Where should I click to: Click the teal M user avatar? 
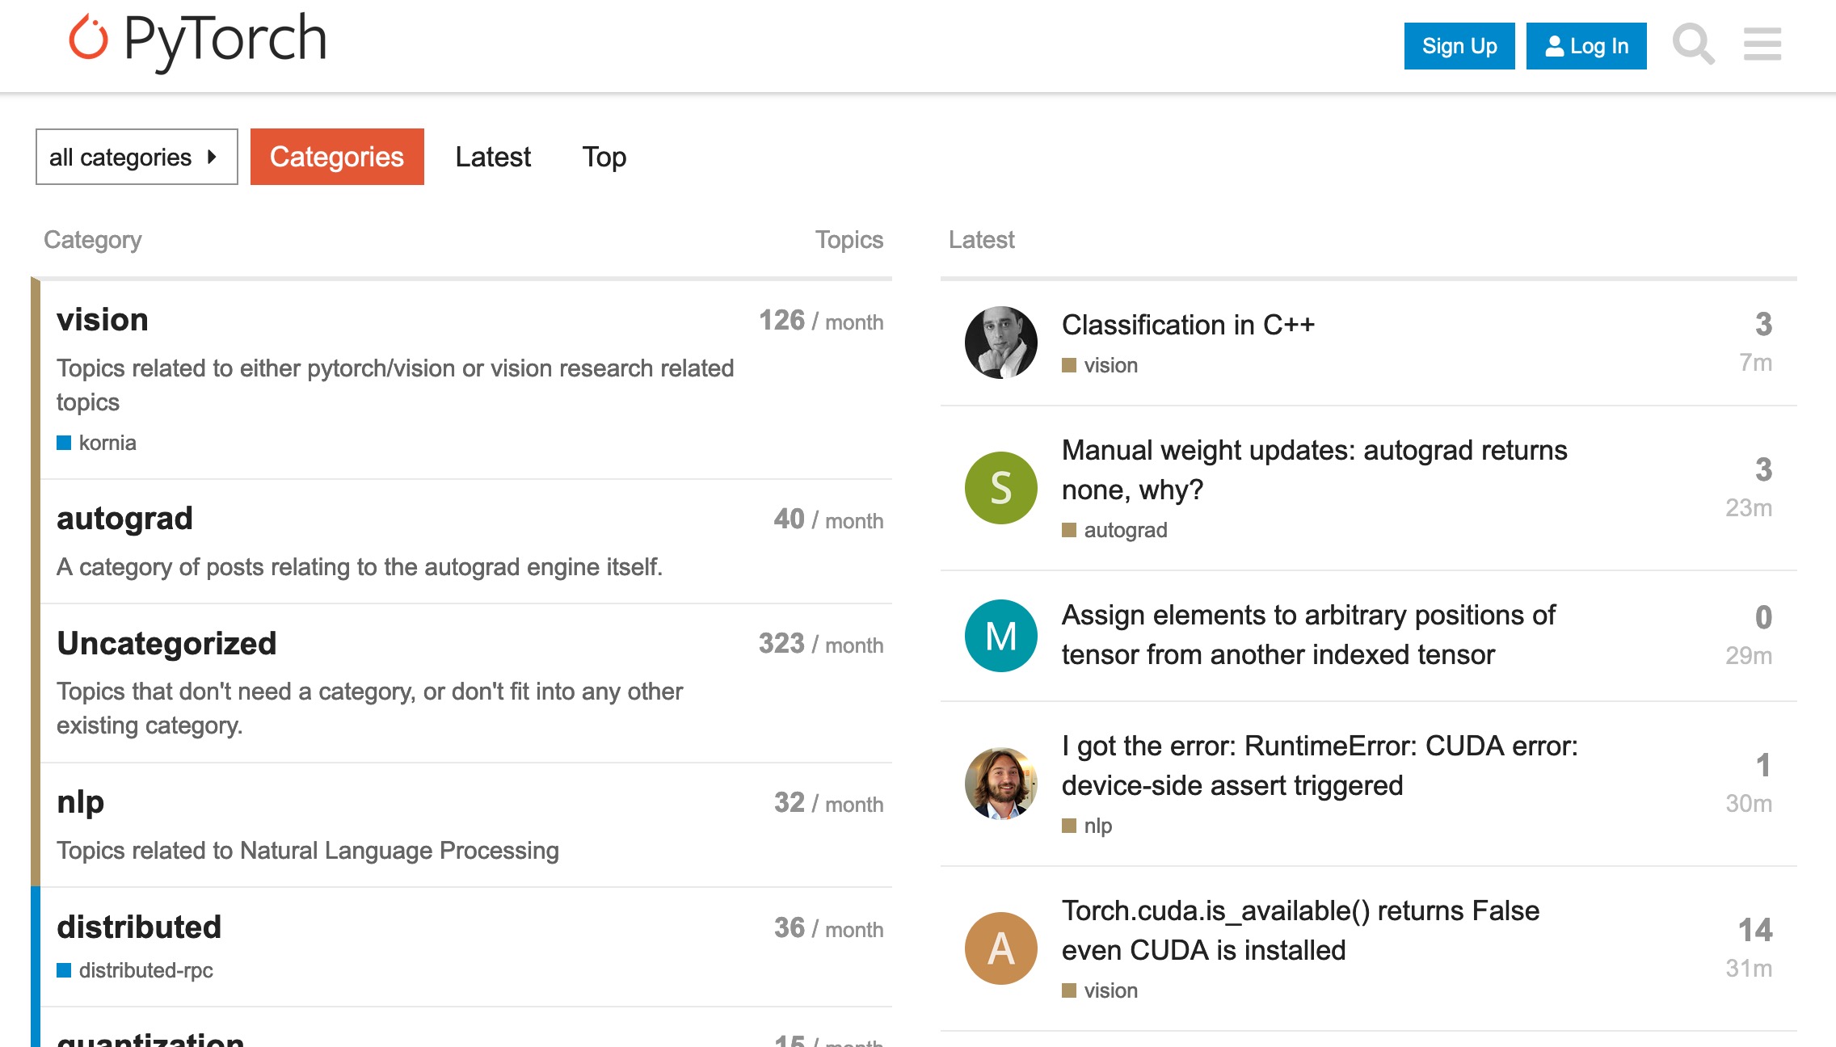tap(1000, 636)
